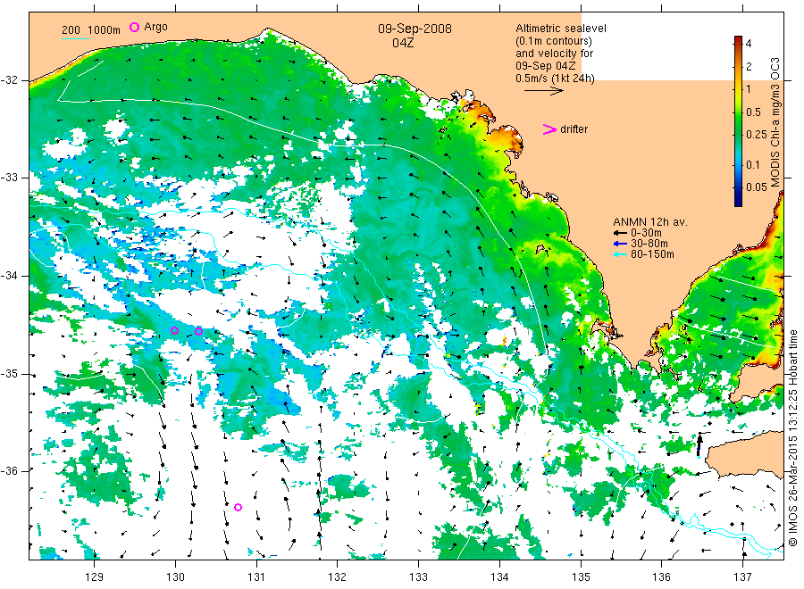Viewport: 804px width, 589px height.
Task: Click the dark red top of colorbar
Action: click(x=738, y=39)
